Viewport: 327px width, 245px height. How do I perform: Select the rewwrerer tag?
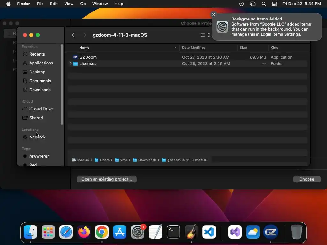pos(39,156)
